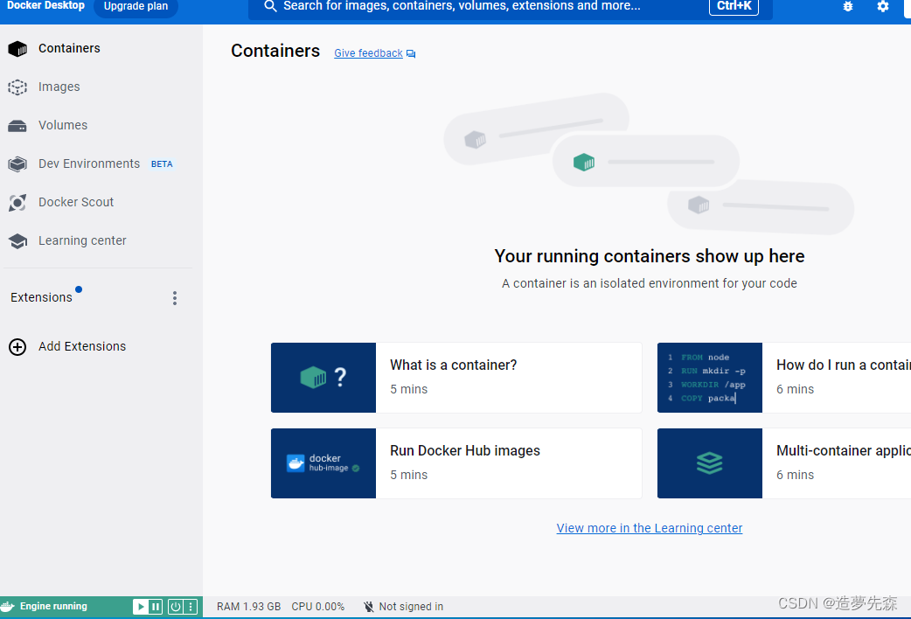Pause the Docker engine
Screen dimensions: 911x619
point(156,607)
